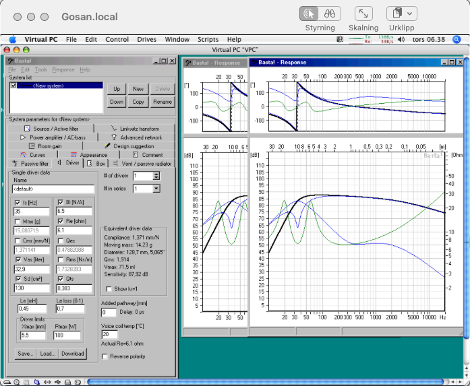Screen dimensions: 470x386
Task: Open the Vent / passive radiator tab
Action: (x=142, y=164)
